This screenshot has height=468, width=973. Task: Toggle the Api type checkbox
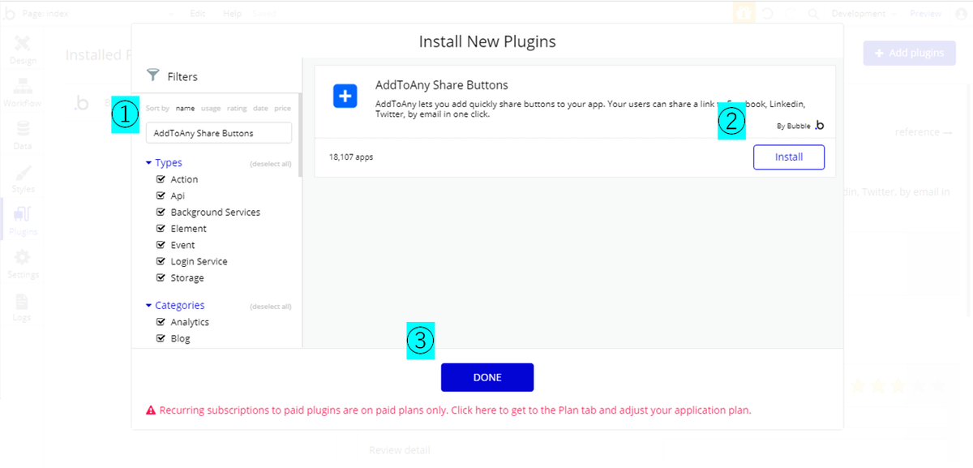click(x=161, y=195)
